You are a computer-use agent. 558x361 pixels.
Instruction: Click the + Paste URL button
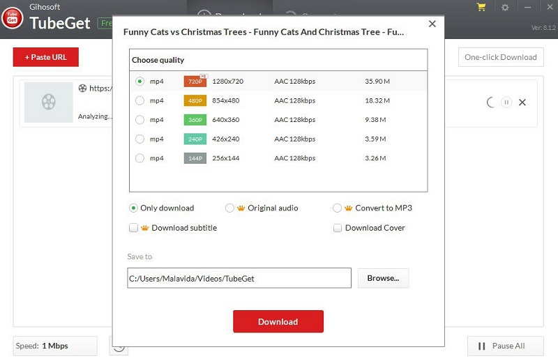pyautogui.click(x=46, y=57)
